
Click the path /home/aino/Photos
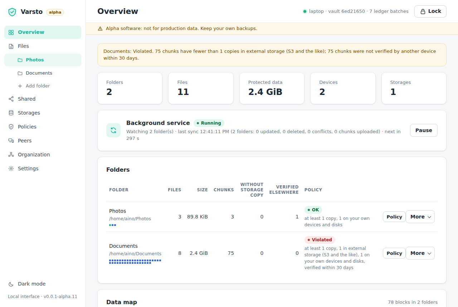[x=130, y=219]
